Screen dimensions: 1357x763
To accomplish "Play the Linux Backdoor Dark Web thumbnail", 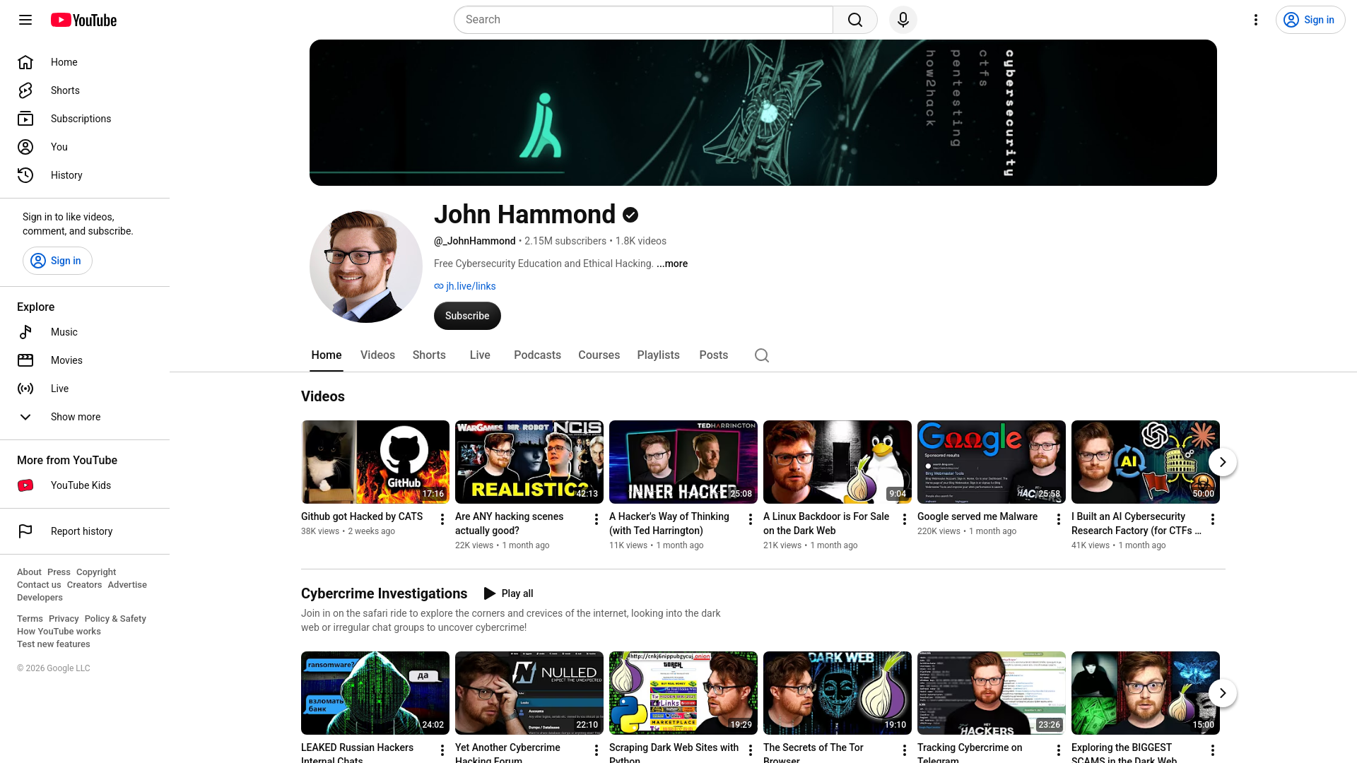I will pyautogui.click(x=838, y=462).
